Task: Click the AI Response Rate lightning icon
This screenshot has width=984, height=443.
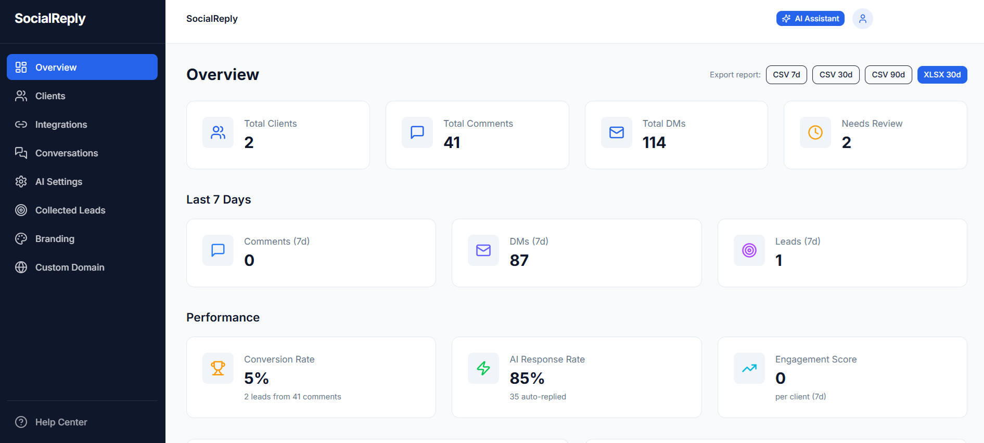Action: [483, 368]
